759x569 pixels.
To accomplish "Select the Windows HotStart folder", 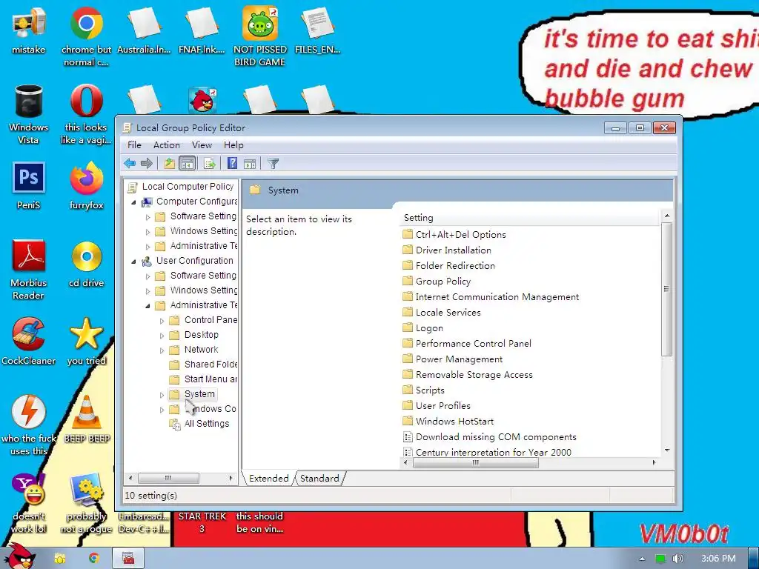I will click(x=448, y=422).
